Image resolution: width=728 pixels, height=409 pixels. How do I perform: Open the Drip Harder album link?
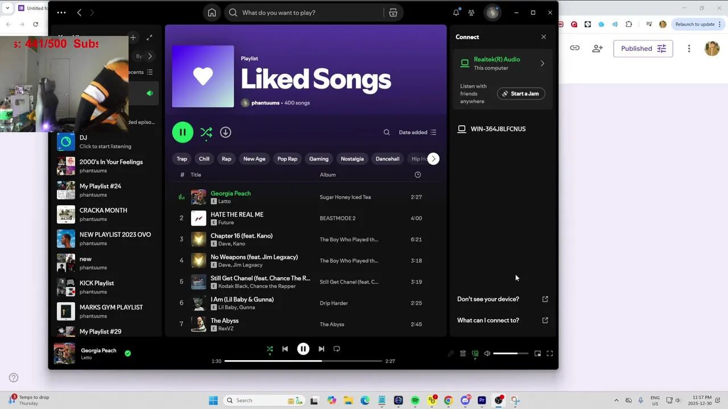334,303
